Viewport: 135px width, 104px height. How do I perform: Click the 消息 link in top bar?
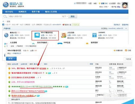tap(95, 3)
